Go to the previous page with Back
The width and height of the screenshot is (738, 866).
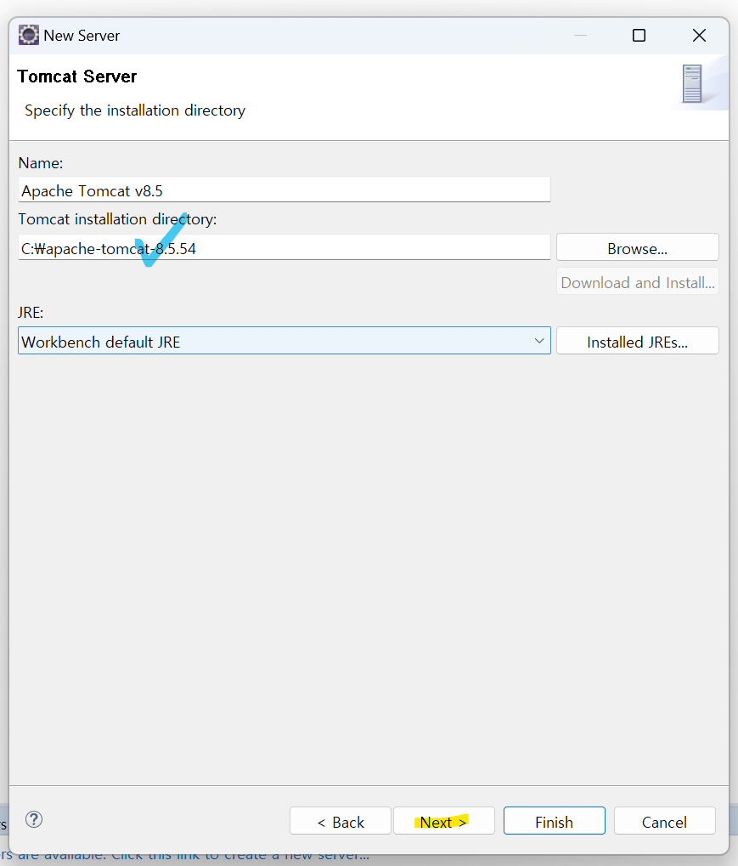(341, 821)
